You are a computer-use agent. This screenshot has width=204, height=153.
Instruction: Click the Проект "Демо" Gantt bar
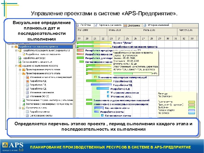(94, 43)
